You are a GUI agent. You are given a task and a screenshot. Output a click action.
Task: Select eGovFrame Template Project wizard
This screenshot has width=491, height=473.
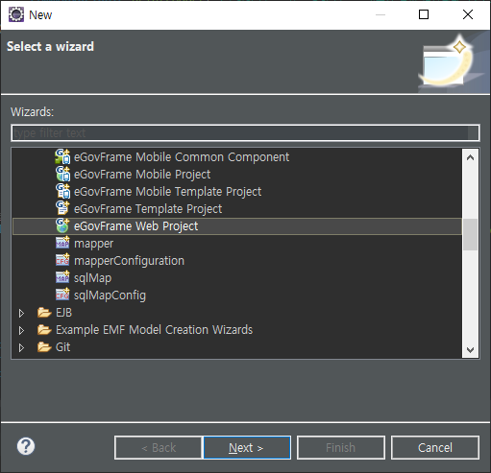pyautogui.click(x=148, y=209)
